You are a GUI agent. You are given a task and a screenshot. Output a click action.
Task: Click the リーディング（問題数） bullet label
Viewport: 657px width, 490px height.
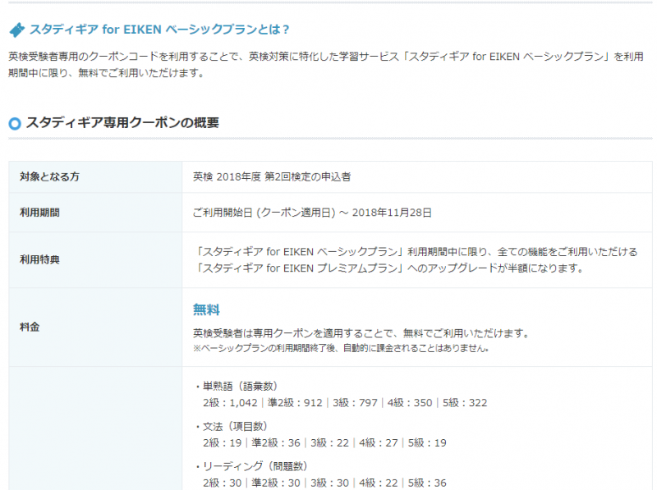(251, 466)
